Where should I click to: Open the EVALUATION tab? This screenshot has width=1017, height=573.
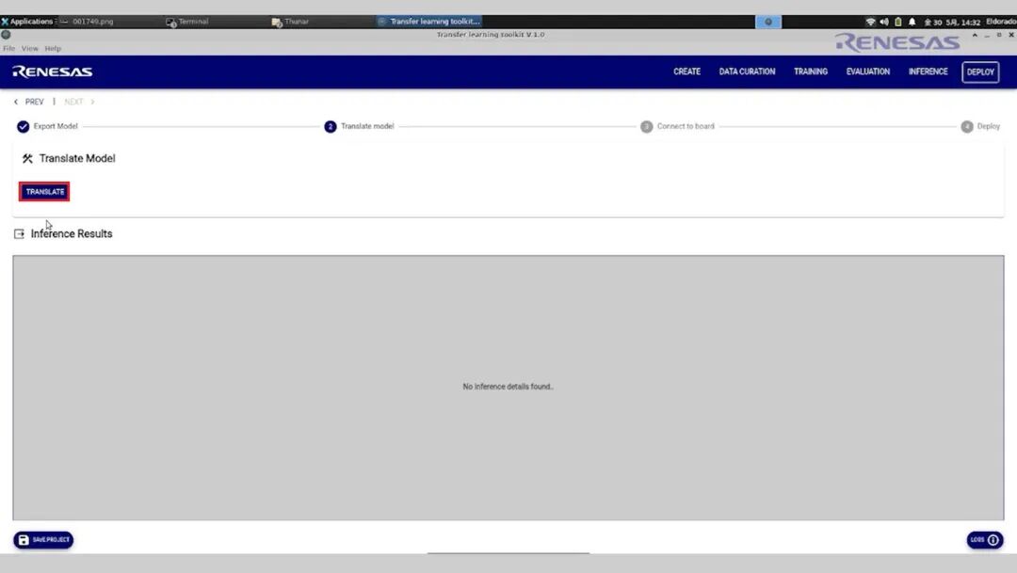coord(868,72)
